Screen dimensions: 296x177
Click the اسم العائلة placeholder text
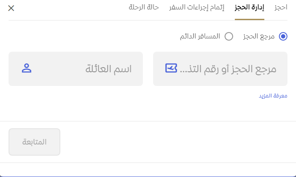tap(109, 69)
